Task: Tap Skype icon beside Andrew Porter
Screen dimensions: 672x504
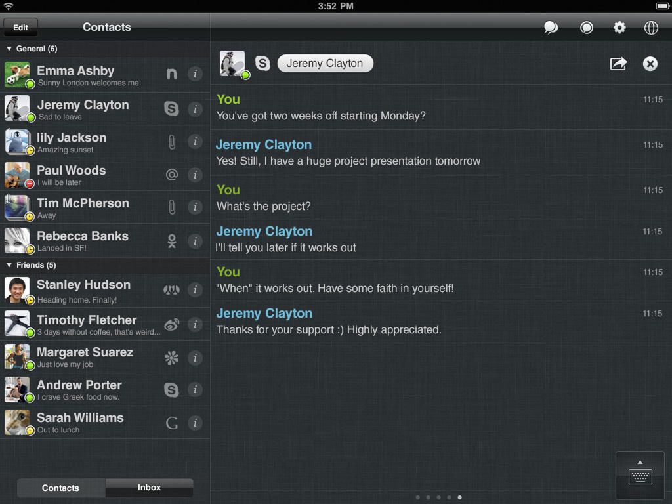Action: pyautogui.click(x=171, y=390)
